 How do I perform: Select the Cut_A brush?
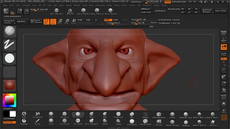[51, 115]
